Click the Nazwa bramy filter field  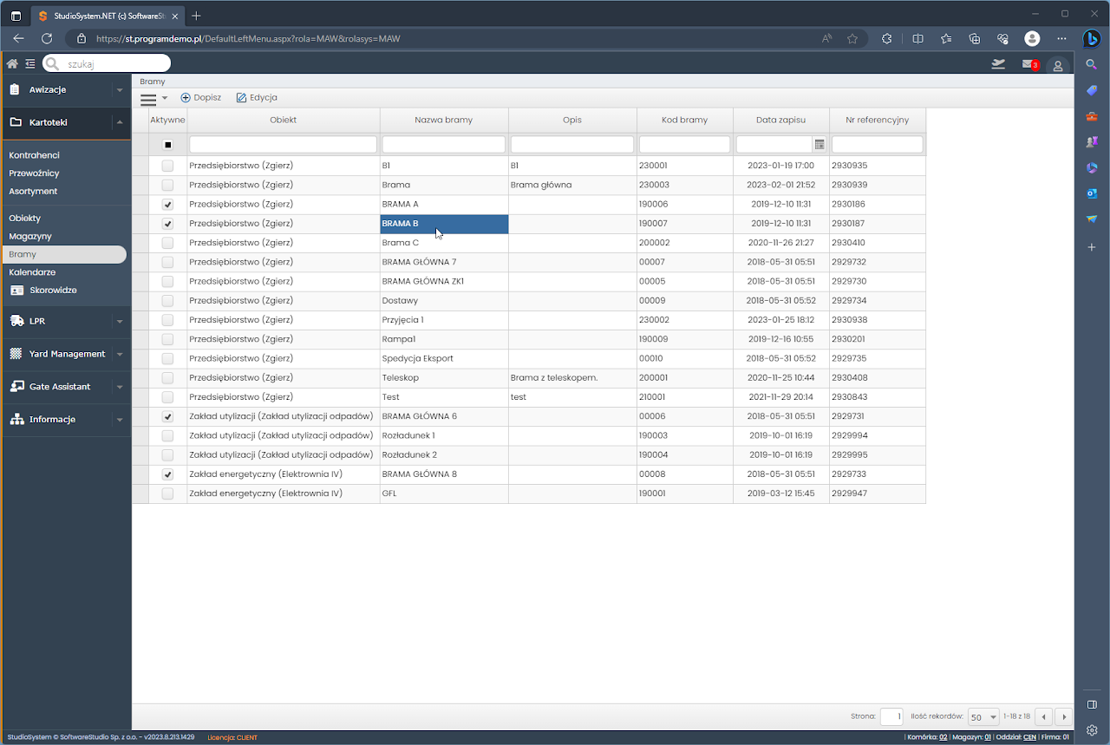[x=443, y=145]
